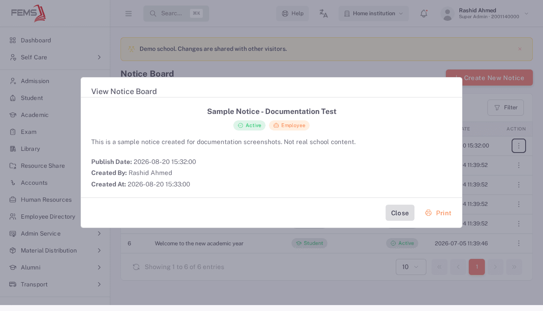
Task: Toggle the sidebar hamburger menu
Action: [x=129, y=14]
